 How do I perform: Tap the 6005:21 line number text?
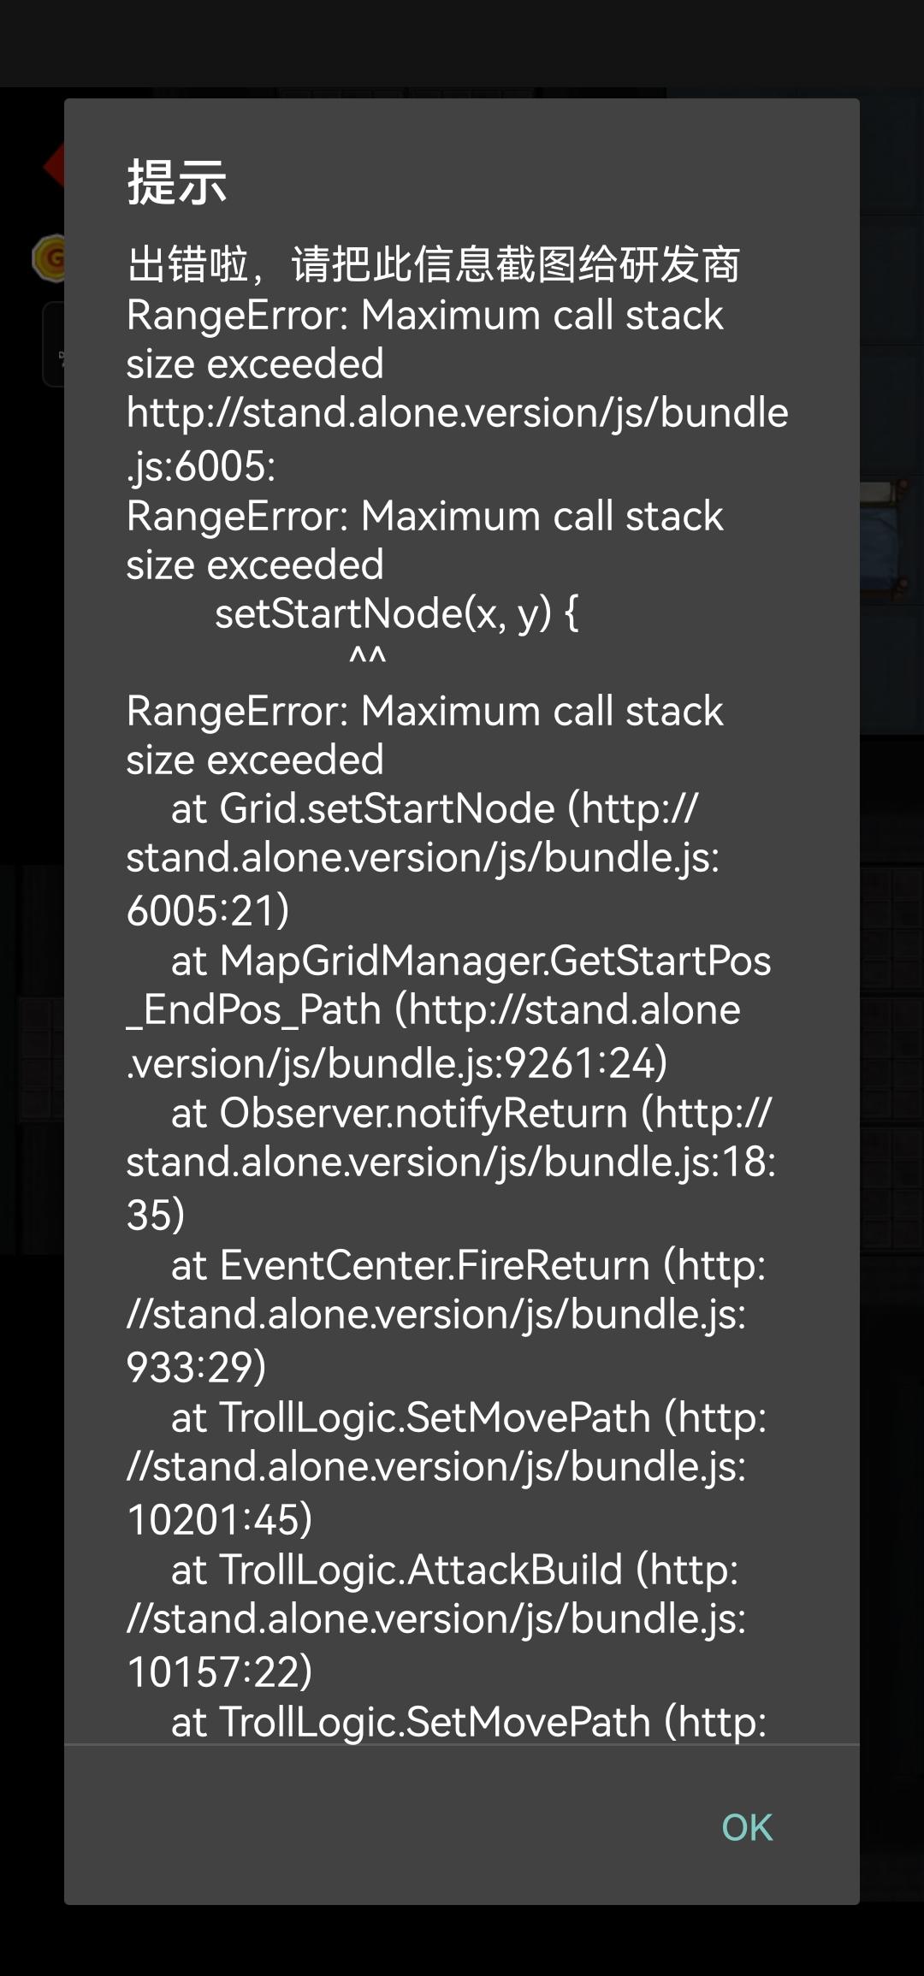point(208,911)
